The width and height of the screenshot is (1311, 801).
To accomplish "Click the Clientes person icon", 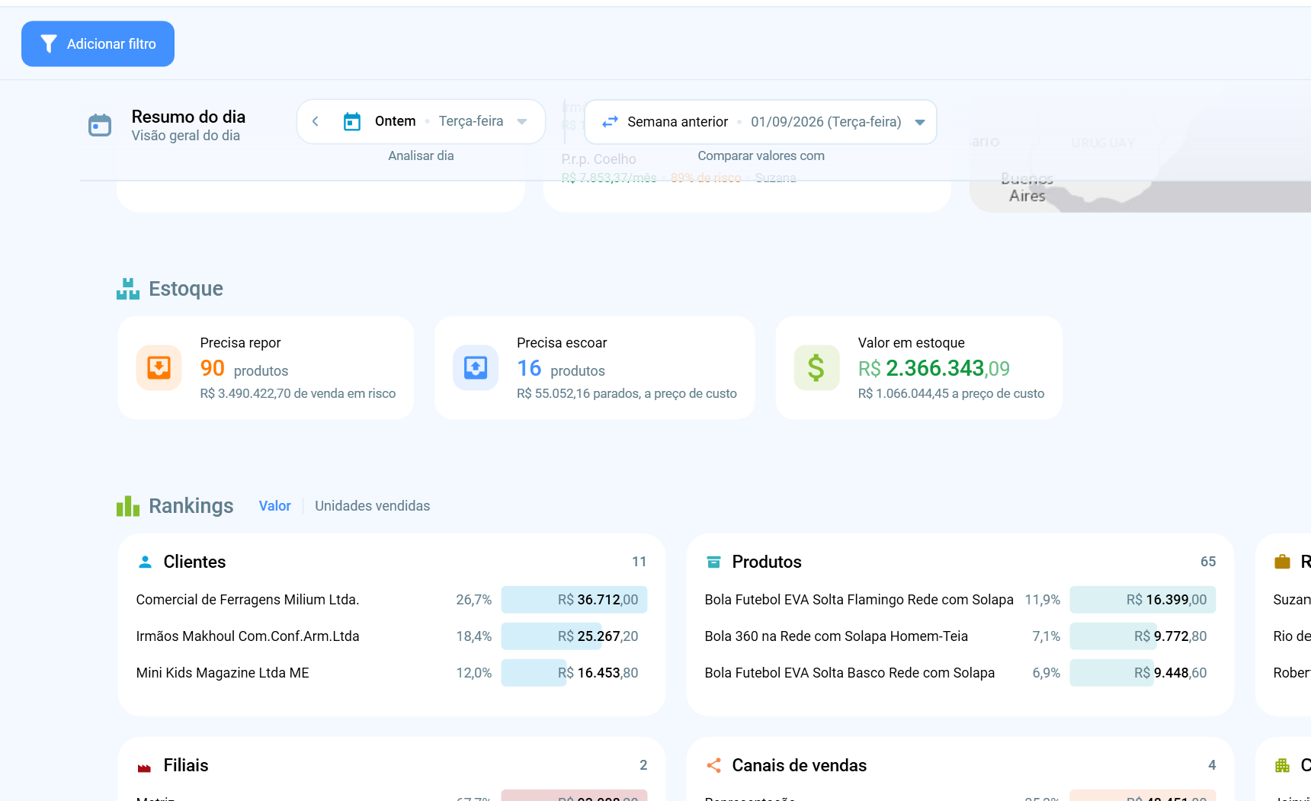I will click(x=145, y=562).
